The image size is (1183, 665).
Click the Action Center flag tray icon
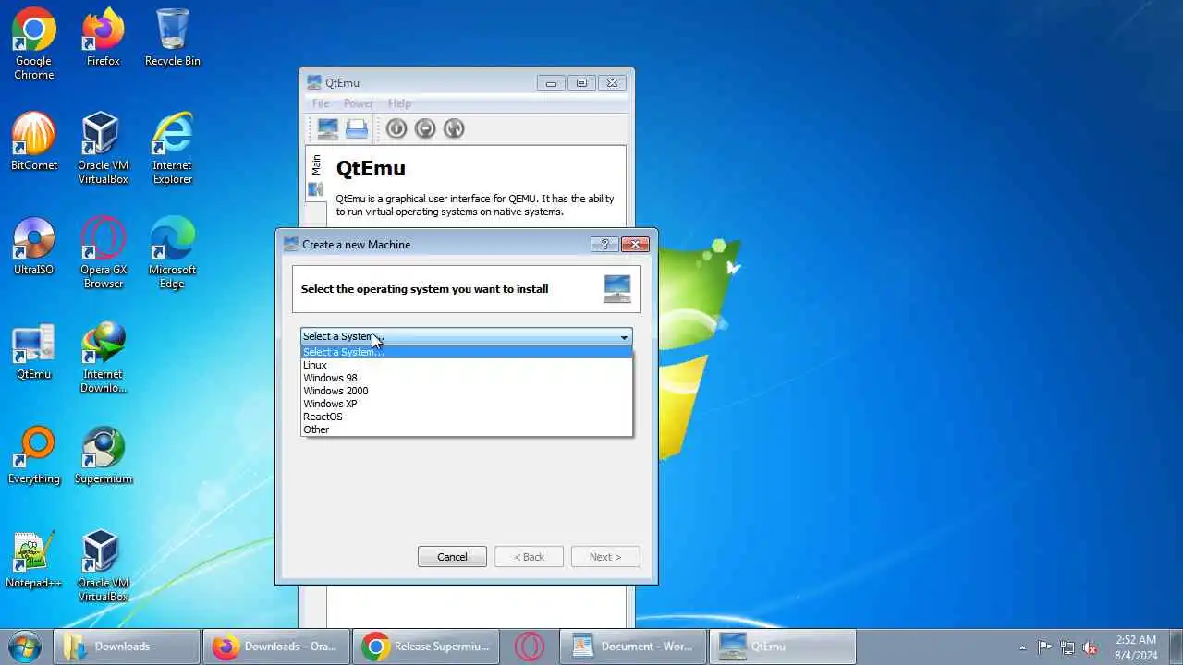tap(1044, 647)
